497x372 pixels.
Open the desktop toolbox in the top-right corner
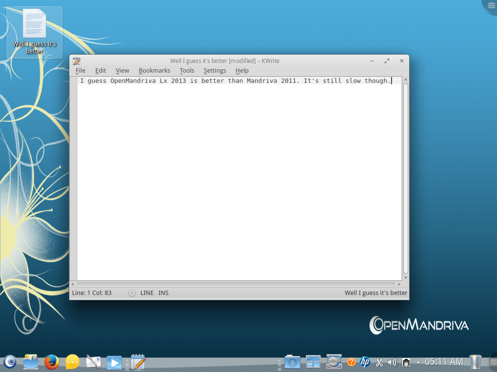[x=490, y=6]
